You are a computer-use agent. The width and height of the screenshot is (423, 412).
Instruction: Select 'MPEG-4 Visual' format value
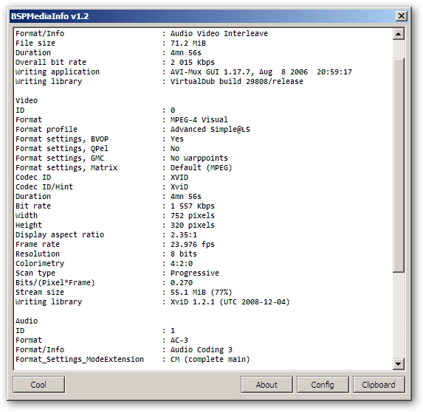click(x=199, y=120)
